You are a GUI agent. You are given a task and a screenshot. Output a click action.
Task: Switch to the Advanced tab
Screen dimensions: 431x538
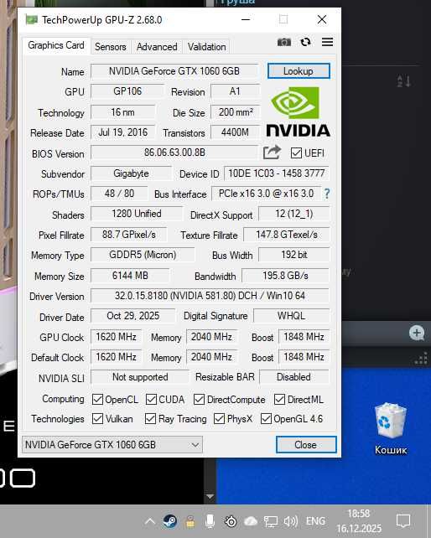pos(157,47)
